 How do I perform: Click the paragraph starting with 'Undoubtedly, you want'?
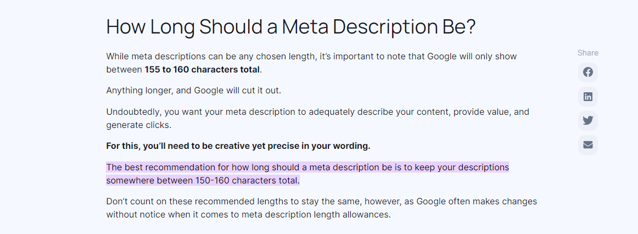tap(318, 119)
